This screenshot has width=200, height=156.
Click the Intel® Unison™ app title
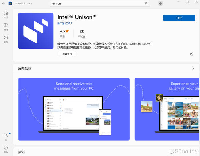[x=77, y=17]
